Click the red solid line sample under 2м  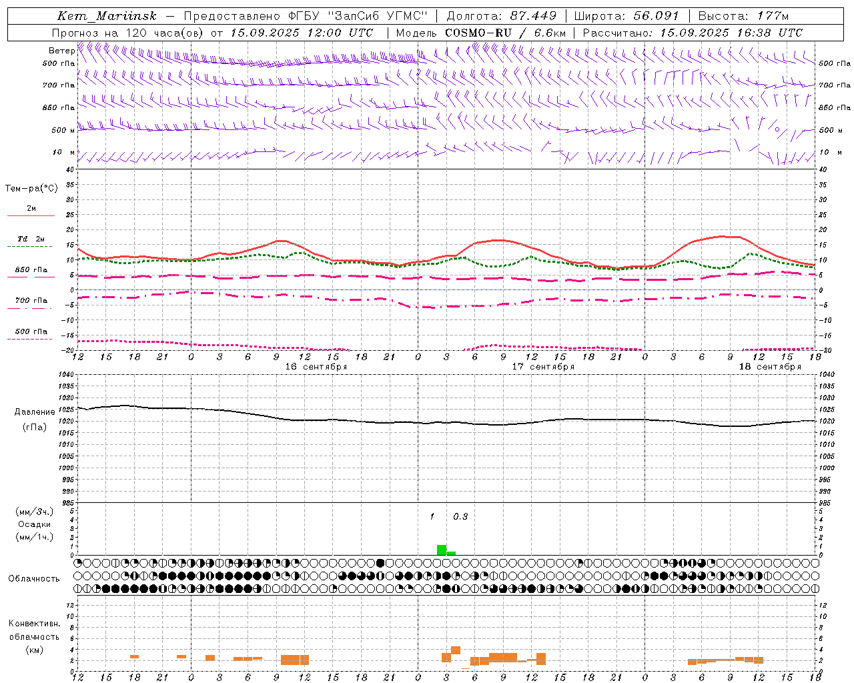point(31,216)
